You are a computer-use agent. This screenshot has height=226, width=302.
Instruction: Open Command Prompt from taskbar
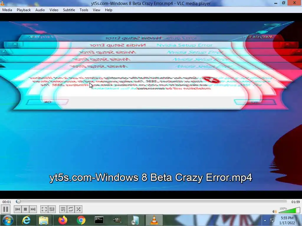tap(99, 220)
